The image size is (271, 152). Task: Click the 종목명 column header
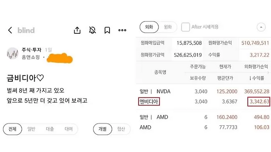(x=160, y=72)
